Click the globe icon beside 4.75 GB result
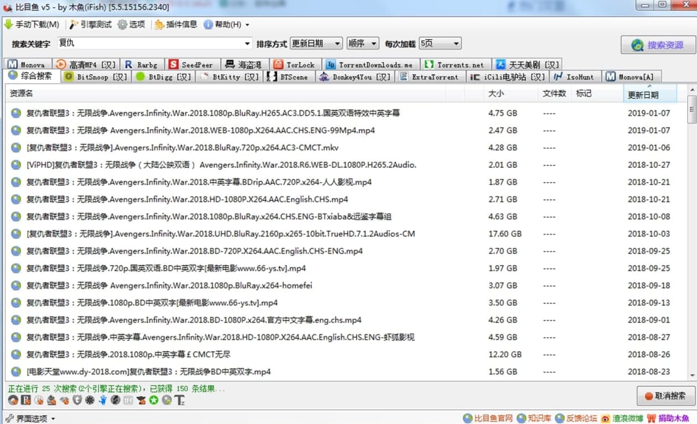The image size is (697, 424). click(x=16, y=113)
